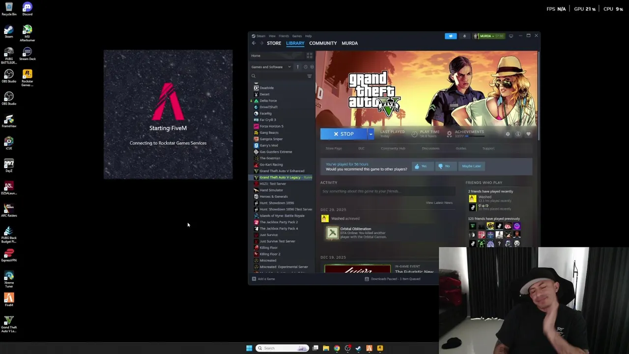
Task: Click the Steam library search field
Action: [x=278, y=76]
